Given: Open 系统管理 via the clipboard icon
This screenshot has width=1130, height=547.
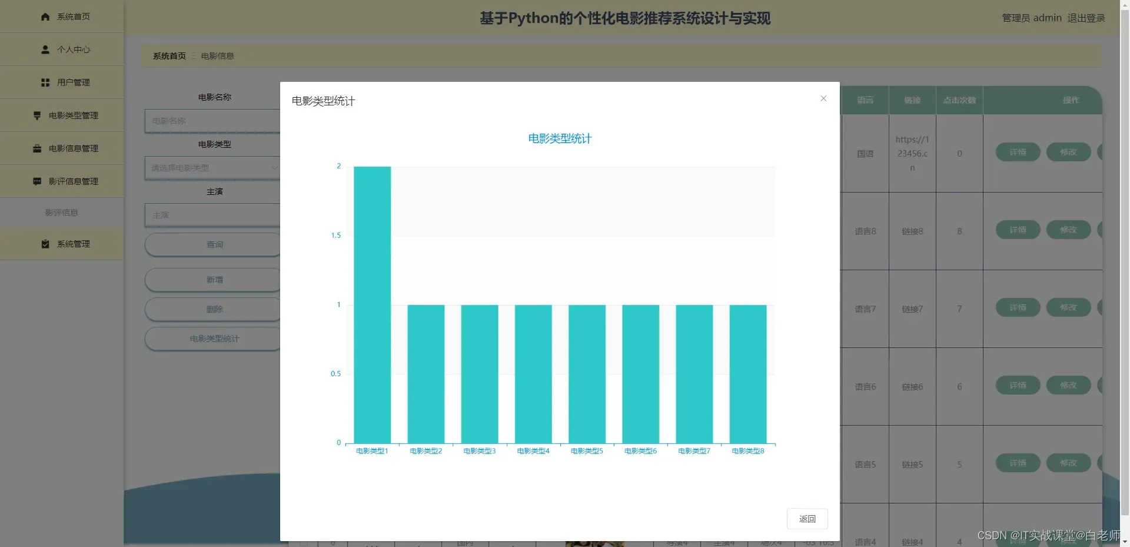Looking at the screenshot, I should coord(45,244).
